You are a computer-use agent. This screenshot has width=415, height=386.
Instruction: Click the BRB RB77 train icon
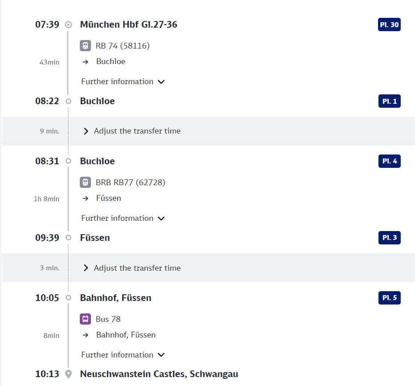[85, 183]
